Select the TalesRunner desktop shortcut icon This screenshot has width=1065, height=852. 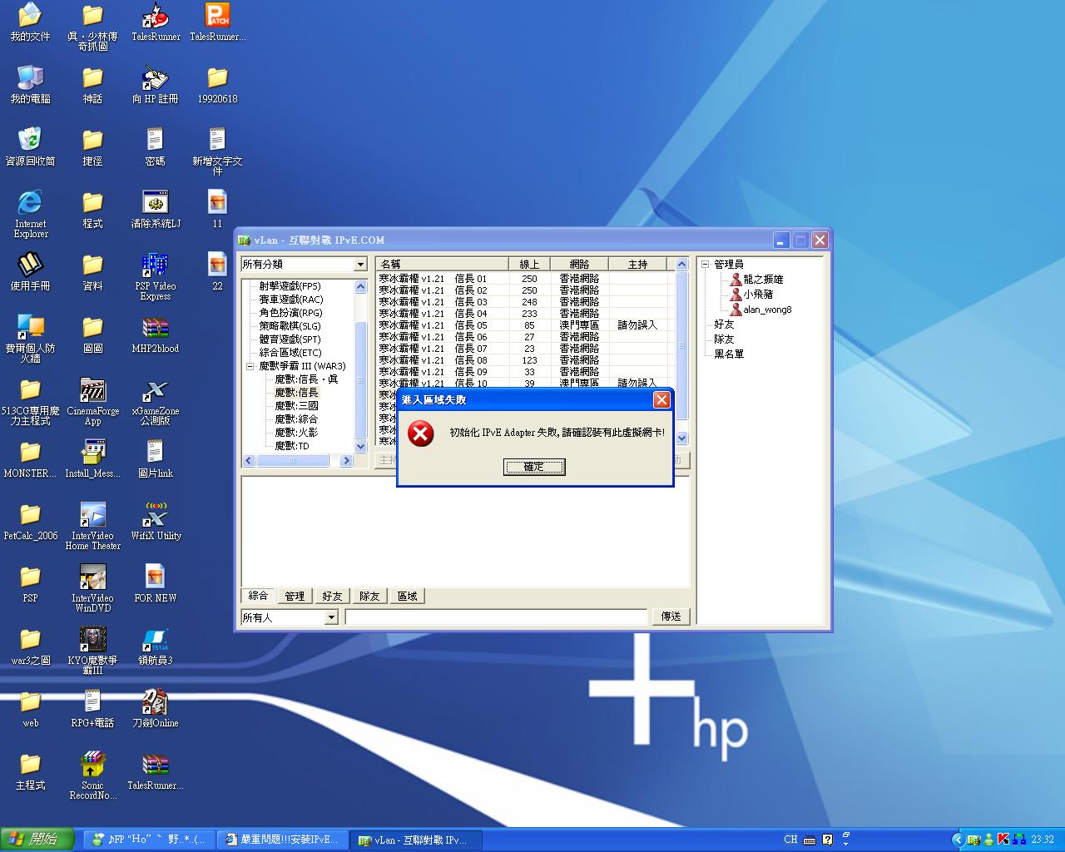coord(155,16)
